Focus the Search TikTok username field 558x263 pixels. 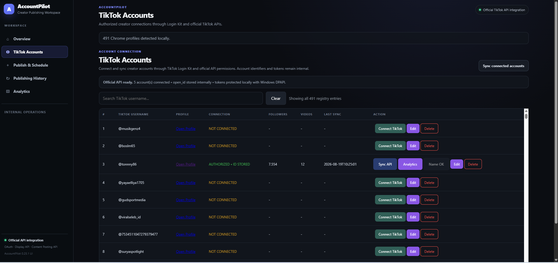pos(181,98)
